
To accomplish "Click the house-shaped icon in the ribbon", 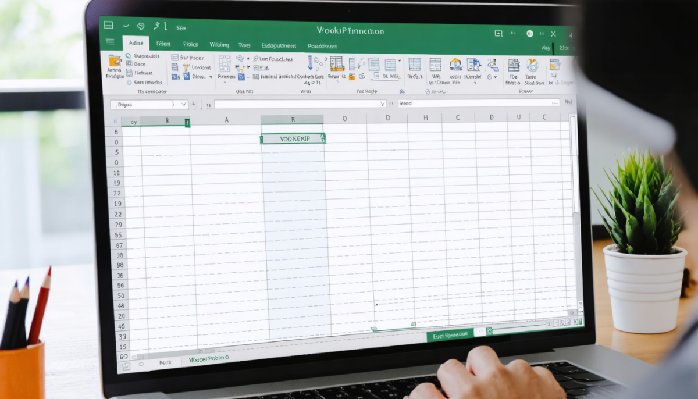I will point(455,64).
